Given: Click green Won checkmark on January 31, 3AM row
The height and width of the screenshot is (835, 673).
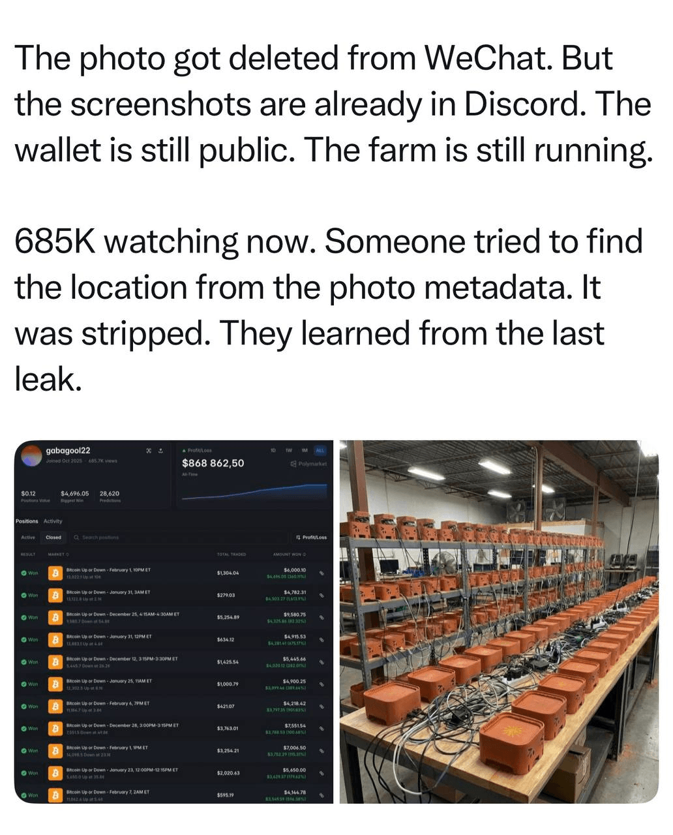Looking at the screenshot, I should [x=23, y=595].
